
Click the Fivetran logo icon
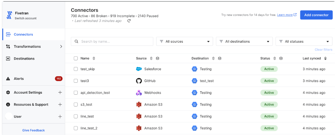tap(9, 15)
